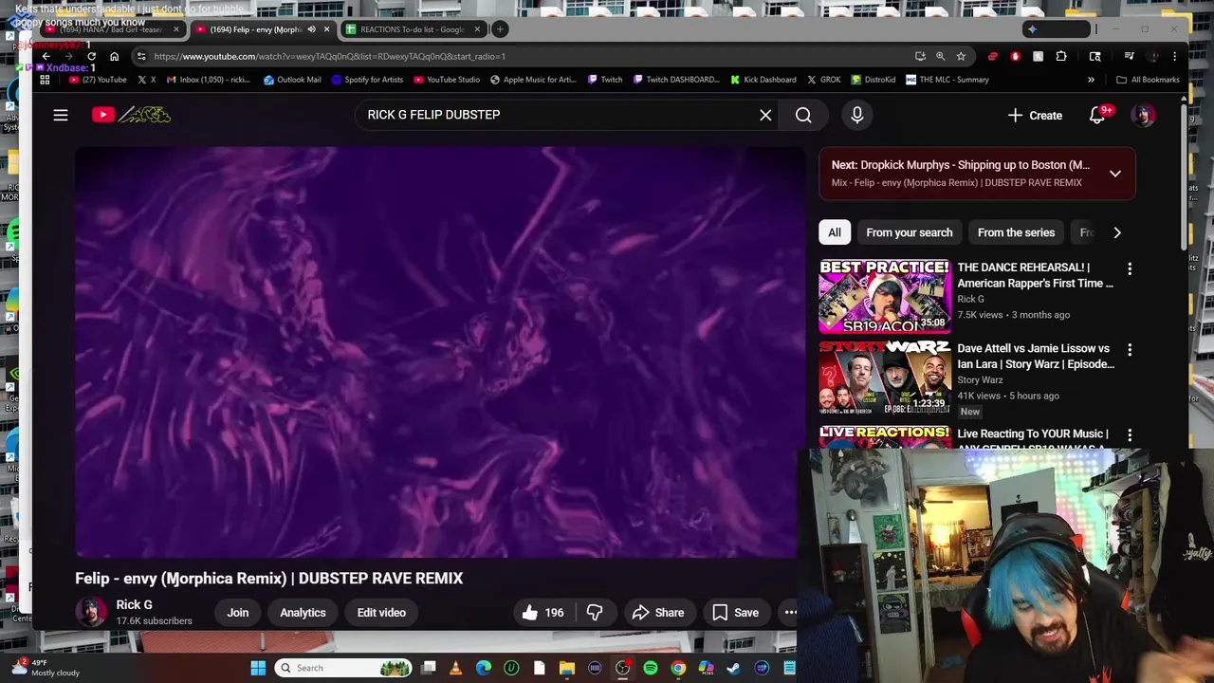This screenshot has width=1214, height=683.
Task: Open the Twitch DASHBOARD bookmark
Action: point(676,80)
